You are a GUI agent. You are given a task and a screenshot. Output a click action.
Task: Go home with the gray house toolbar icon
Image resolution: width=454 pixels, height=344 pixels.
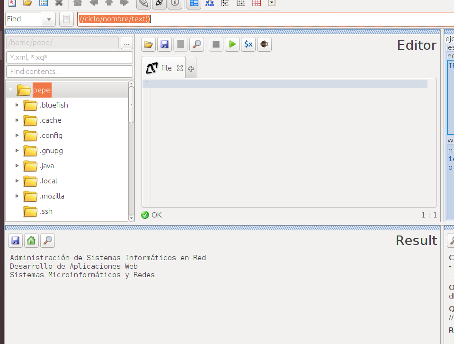click(78, 3)
